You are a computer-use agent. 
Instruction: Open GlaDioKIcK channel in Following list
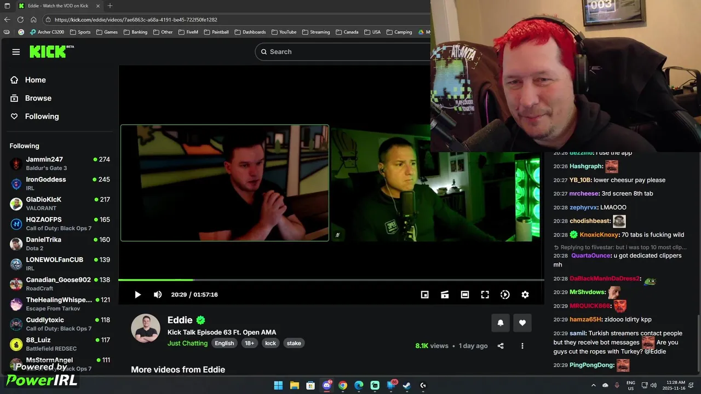pyautogui.click(x=60, y=204)
